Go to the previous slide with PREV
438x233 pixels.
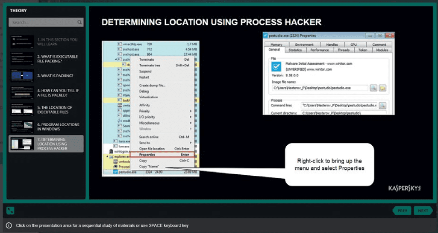(402, 211)
